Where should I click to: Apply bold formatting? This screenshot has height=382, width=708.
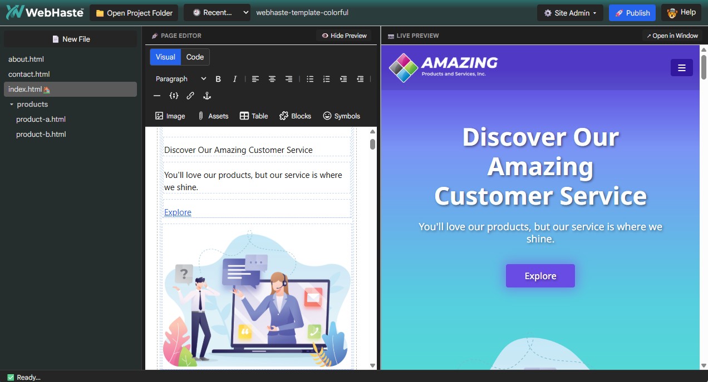(x=218, y=79)
